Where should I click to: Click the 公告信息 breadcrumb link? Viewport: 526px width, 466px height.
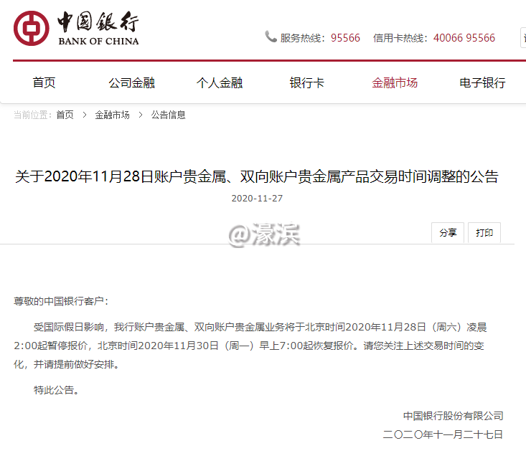(x=168, y=115)
